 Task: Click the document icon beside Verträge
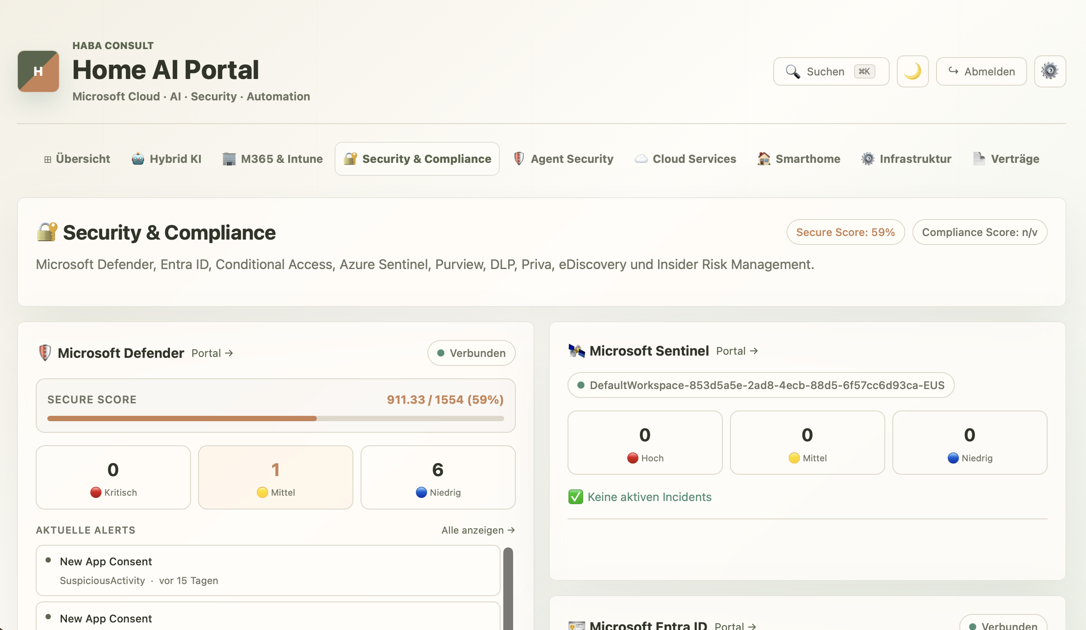tap(979, 159)
